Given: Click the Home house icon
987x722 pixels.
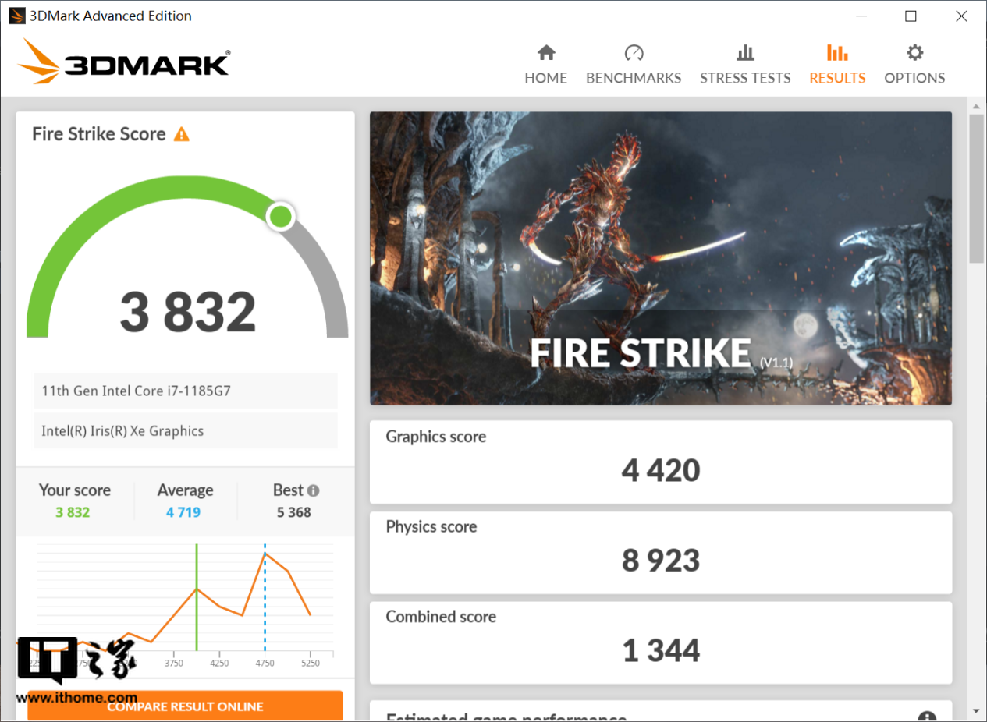Looking at the screenshot, I should [x=546, y=53].
